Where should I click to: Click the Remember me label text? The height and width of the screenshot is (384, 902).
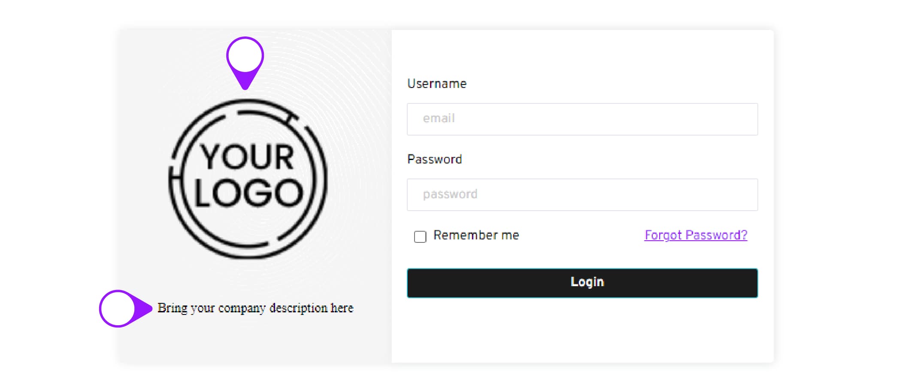476,236
